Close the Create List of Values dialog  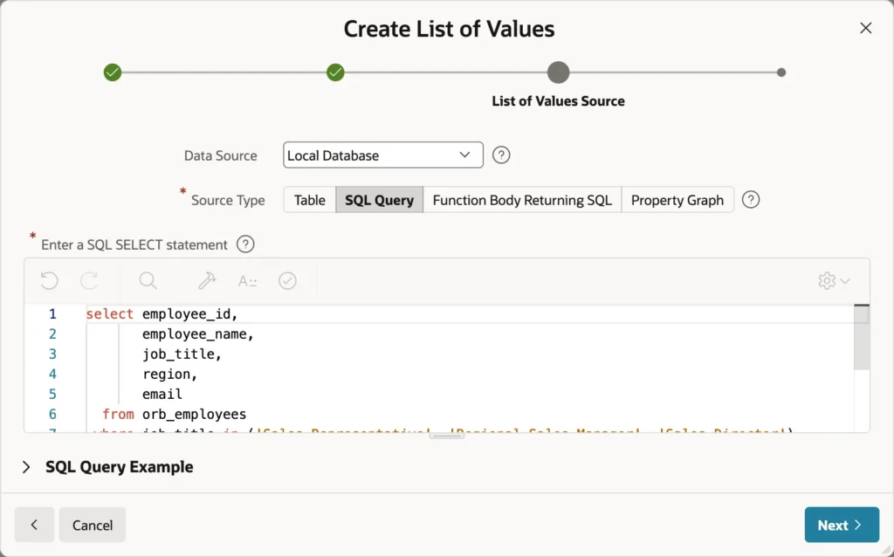(x=865, y=28)
